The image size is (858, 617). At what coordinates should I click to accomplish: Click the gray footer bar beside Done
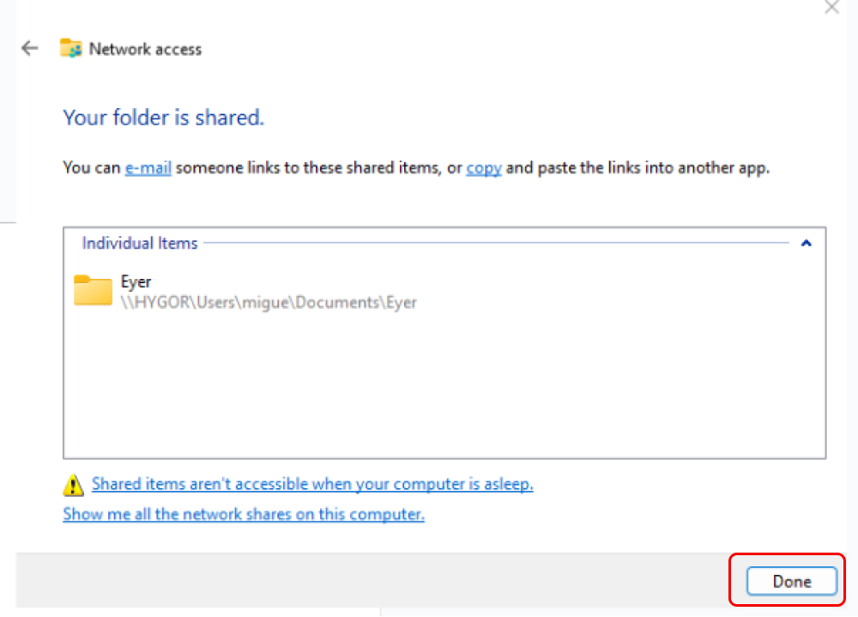(x=372, y=580)
